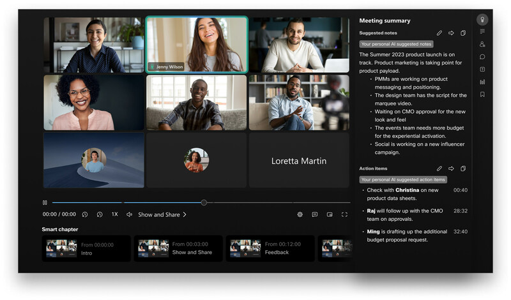Edit the Suggested notes with pencil icon
The height and width of the screenshot is (300, 511).
click(x=439, y=33)
